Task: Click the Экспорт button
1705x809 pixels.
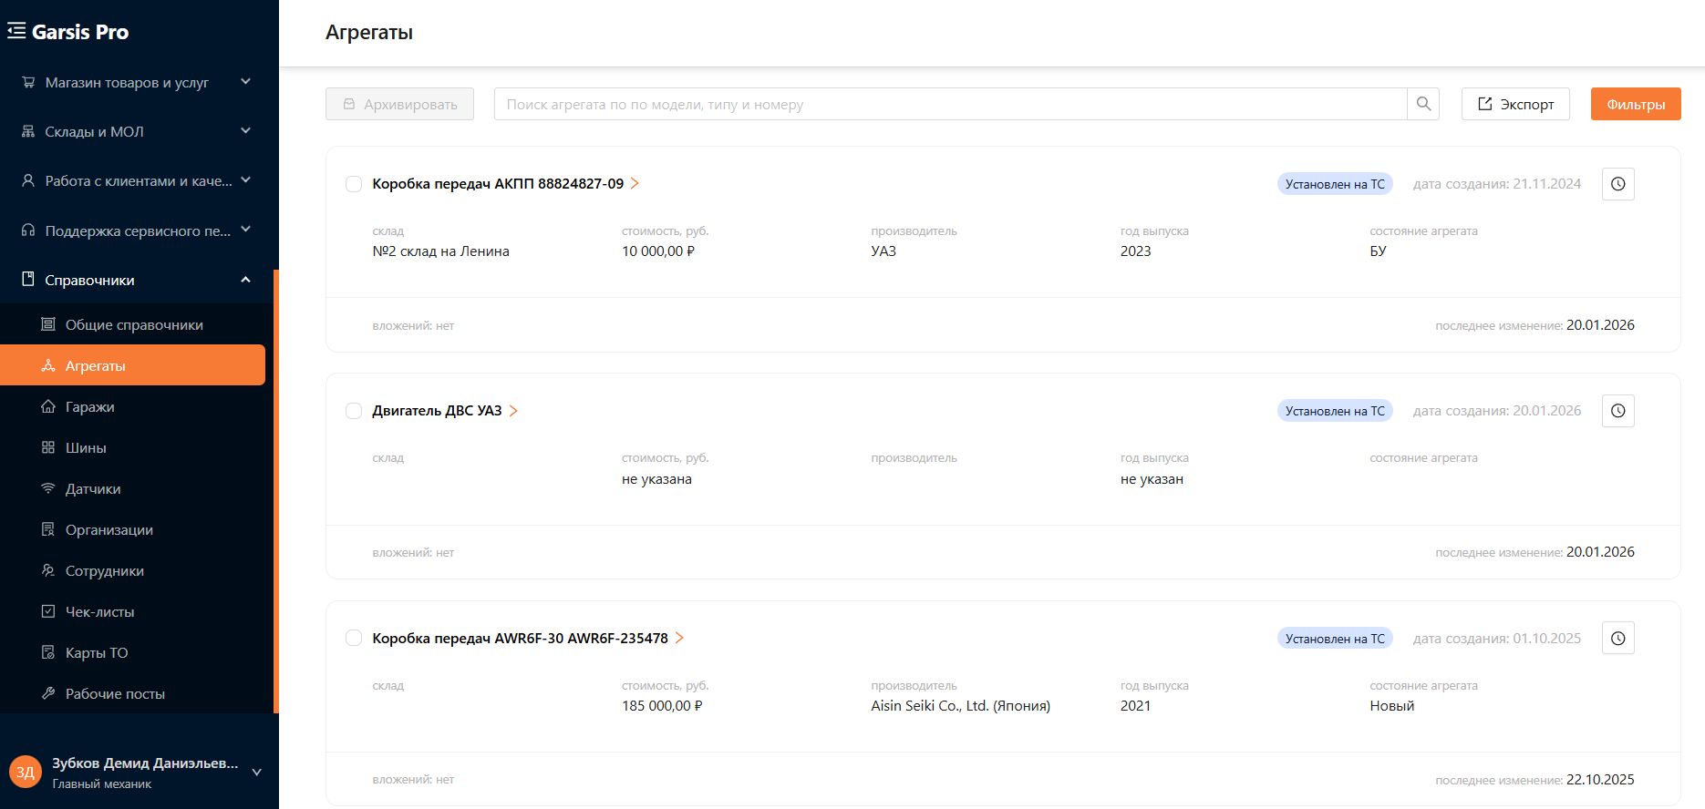Action: pyautogui.click(x=1515, y=104)
